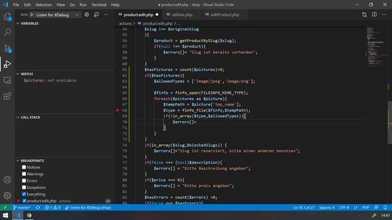Open the Explorer view in activity bar

point(7,17)
